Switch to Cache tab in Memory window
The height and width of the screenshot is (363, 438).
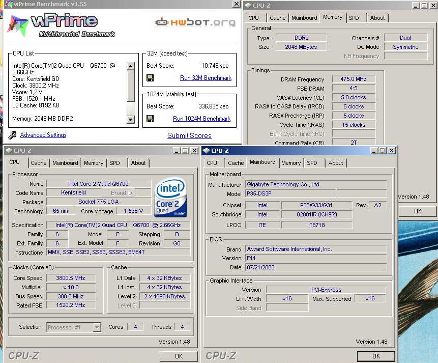click(x=277, y=18)
